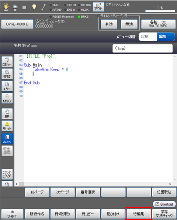Switch menu to 起動 tab
The width and height of the screenshot is (177, 220).
[x=148, y=37]
